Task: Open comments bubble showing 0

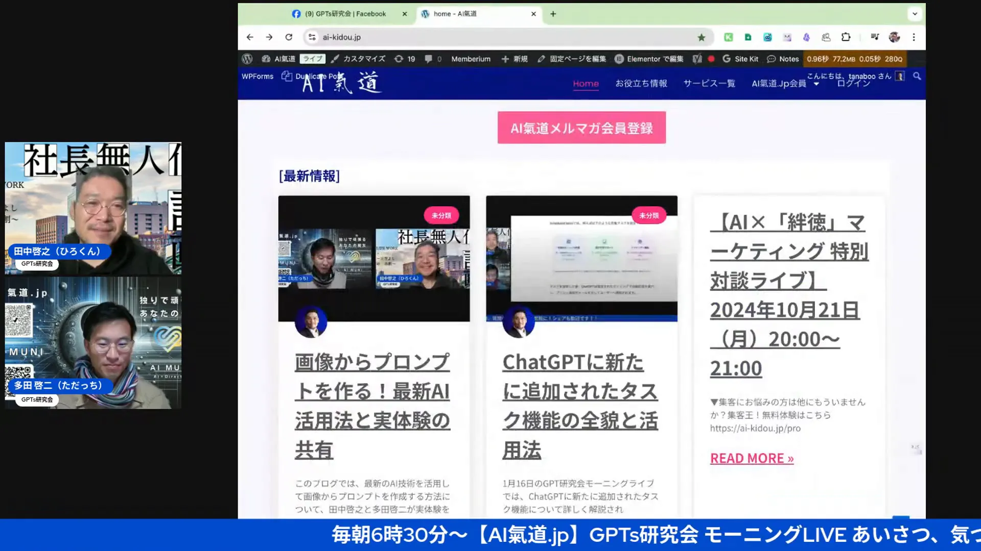Action: coord(433,59)
